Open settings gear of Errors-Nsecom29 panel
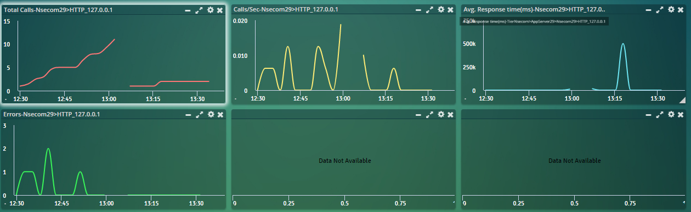This screenshot has width=691, height=212. coord(210,114)
